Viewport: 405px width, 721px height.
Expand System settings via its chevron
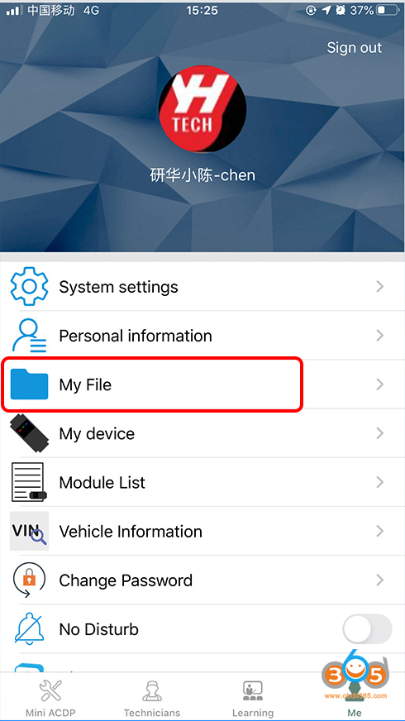point(379,287)
